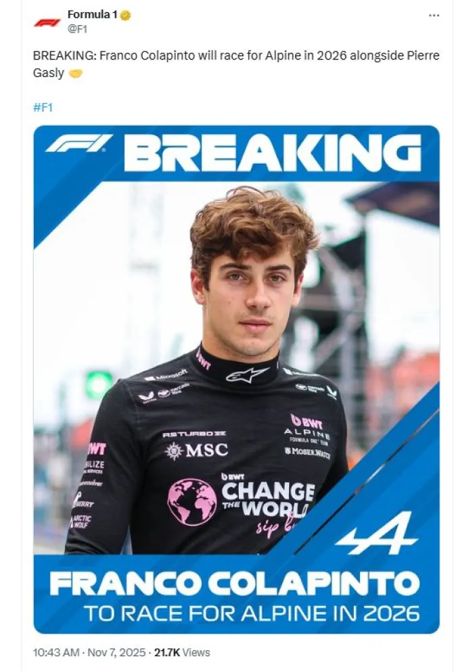Open the three-dot more options menu
Screen dimensions: 475x671
coord(434,16)
